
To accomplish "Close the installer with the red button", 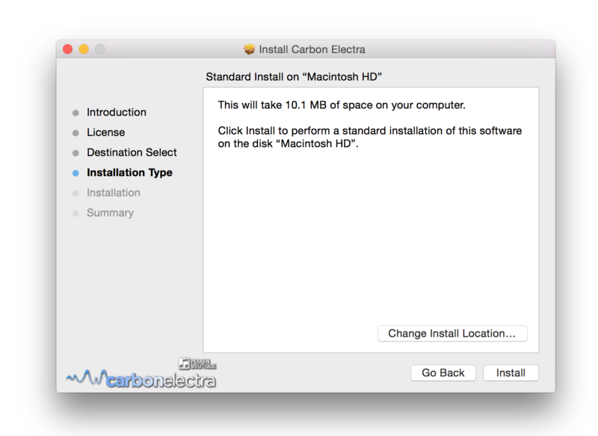I will [68, 49].
